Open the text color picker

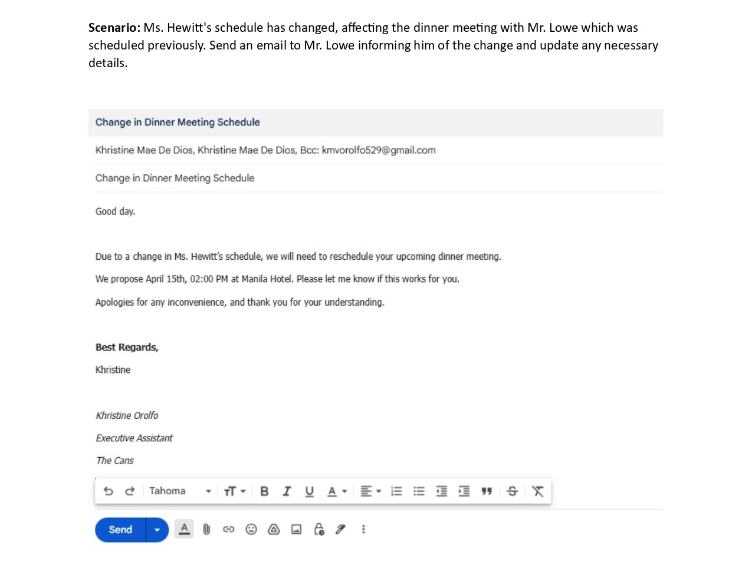pyautogui.click(x=337, y=491)
